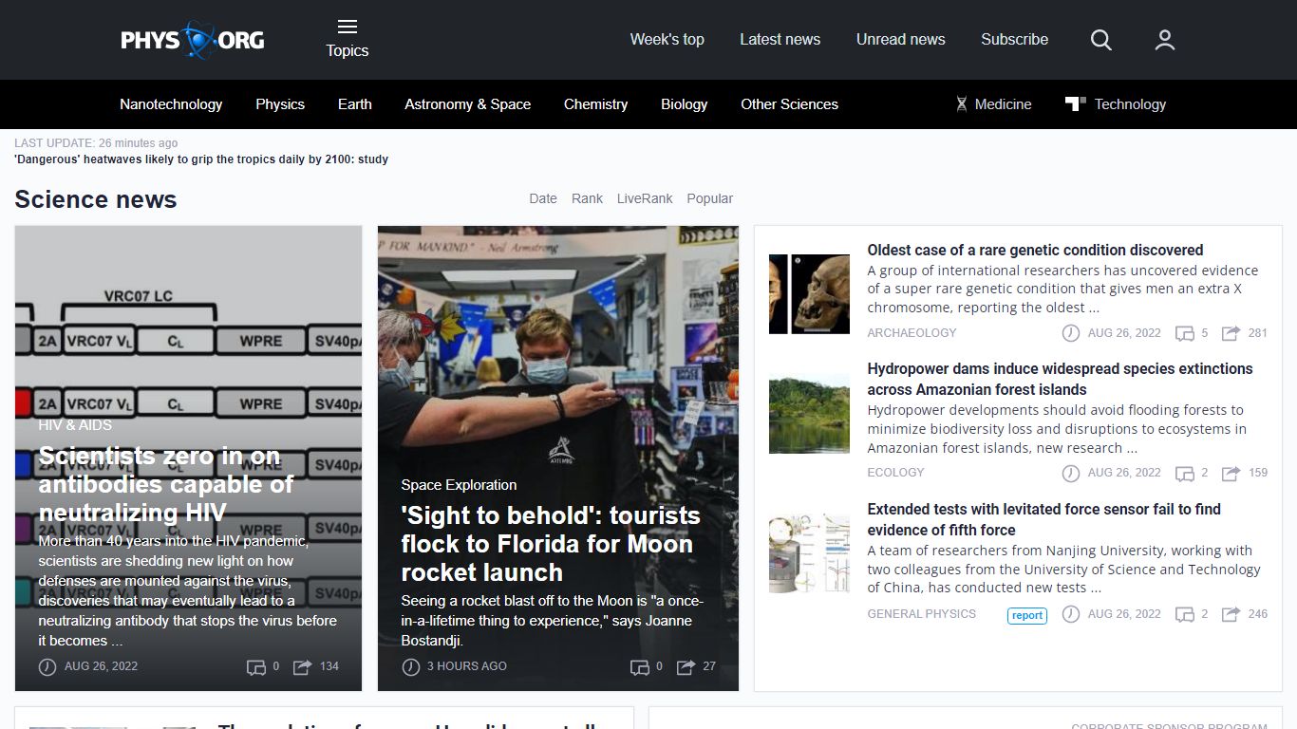
Task: Click the 'Science news' heading
Action: pos(96,199)
